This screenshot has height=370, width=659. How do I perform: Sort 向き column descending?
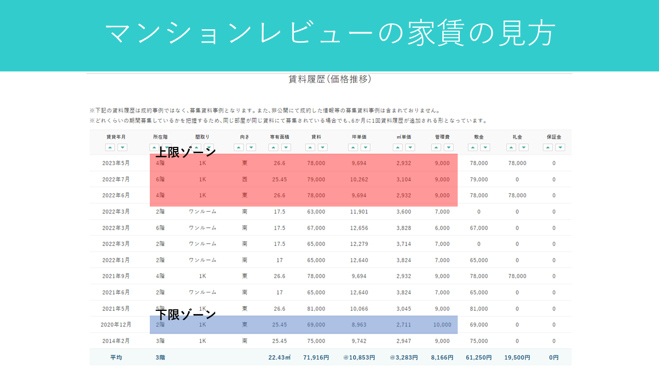(x=251, y=147)
